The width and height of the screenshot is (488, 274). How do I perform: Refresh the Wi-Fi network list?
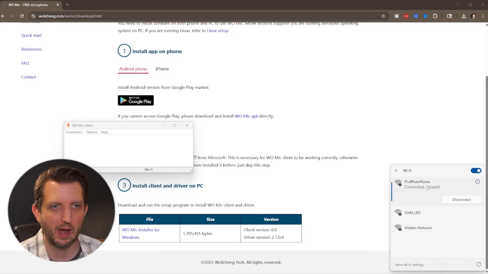(x=479, y=264)
